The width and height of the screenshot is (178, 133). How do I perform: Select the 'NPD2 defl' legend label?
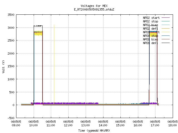click(x=150, y=29)
